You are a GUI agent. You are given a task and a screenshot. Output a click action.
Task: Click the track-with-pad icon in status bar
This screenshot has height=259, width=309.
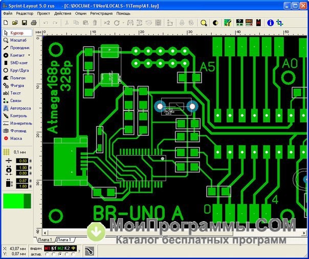click(89, 251)
